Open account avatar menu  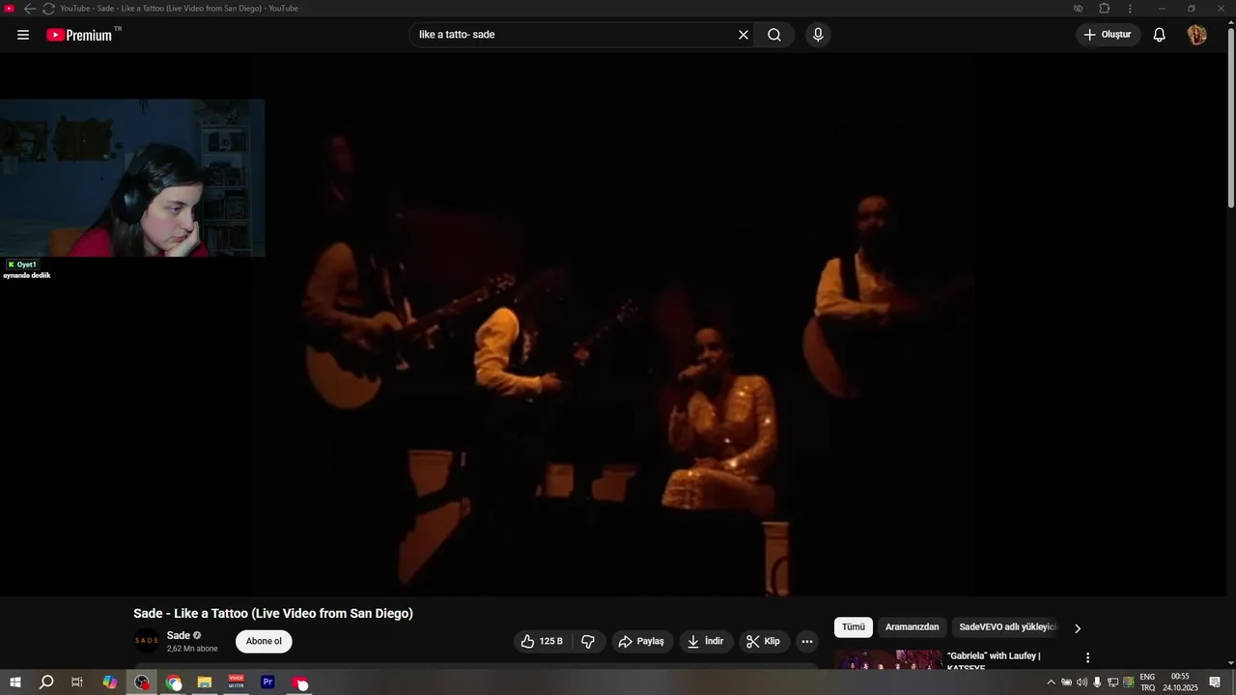pyautogui.click(x=1196, y=35)
